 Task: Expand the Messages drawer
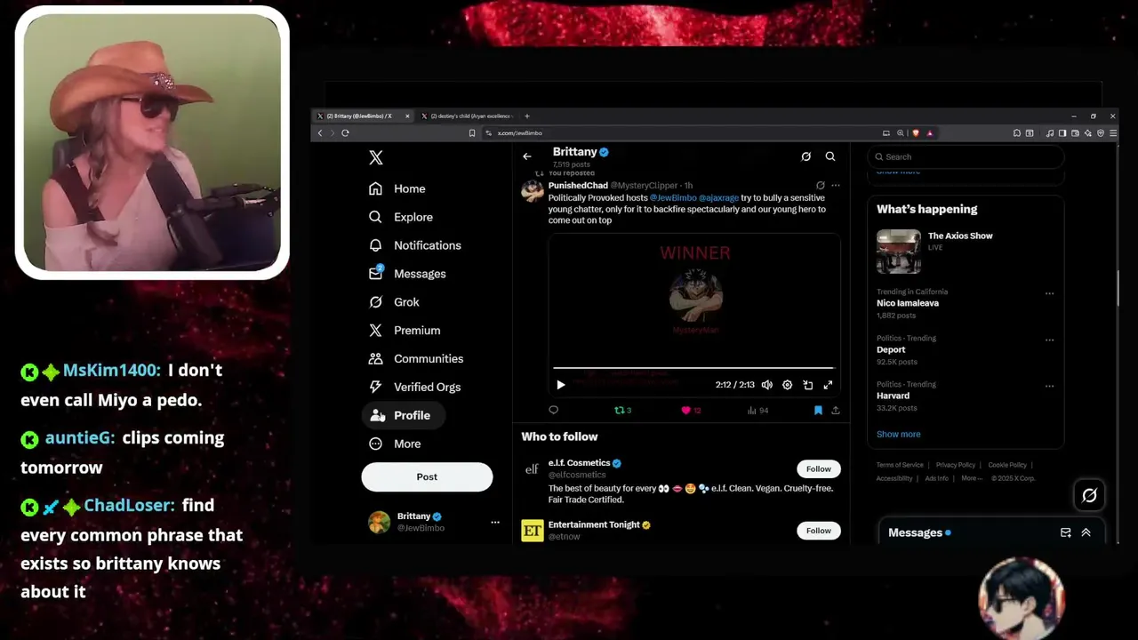tap(1086, 532)
